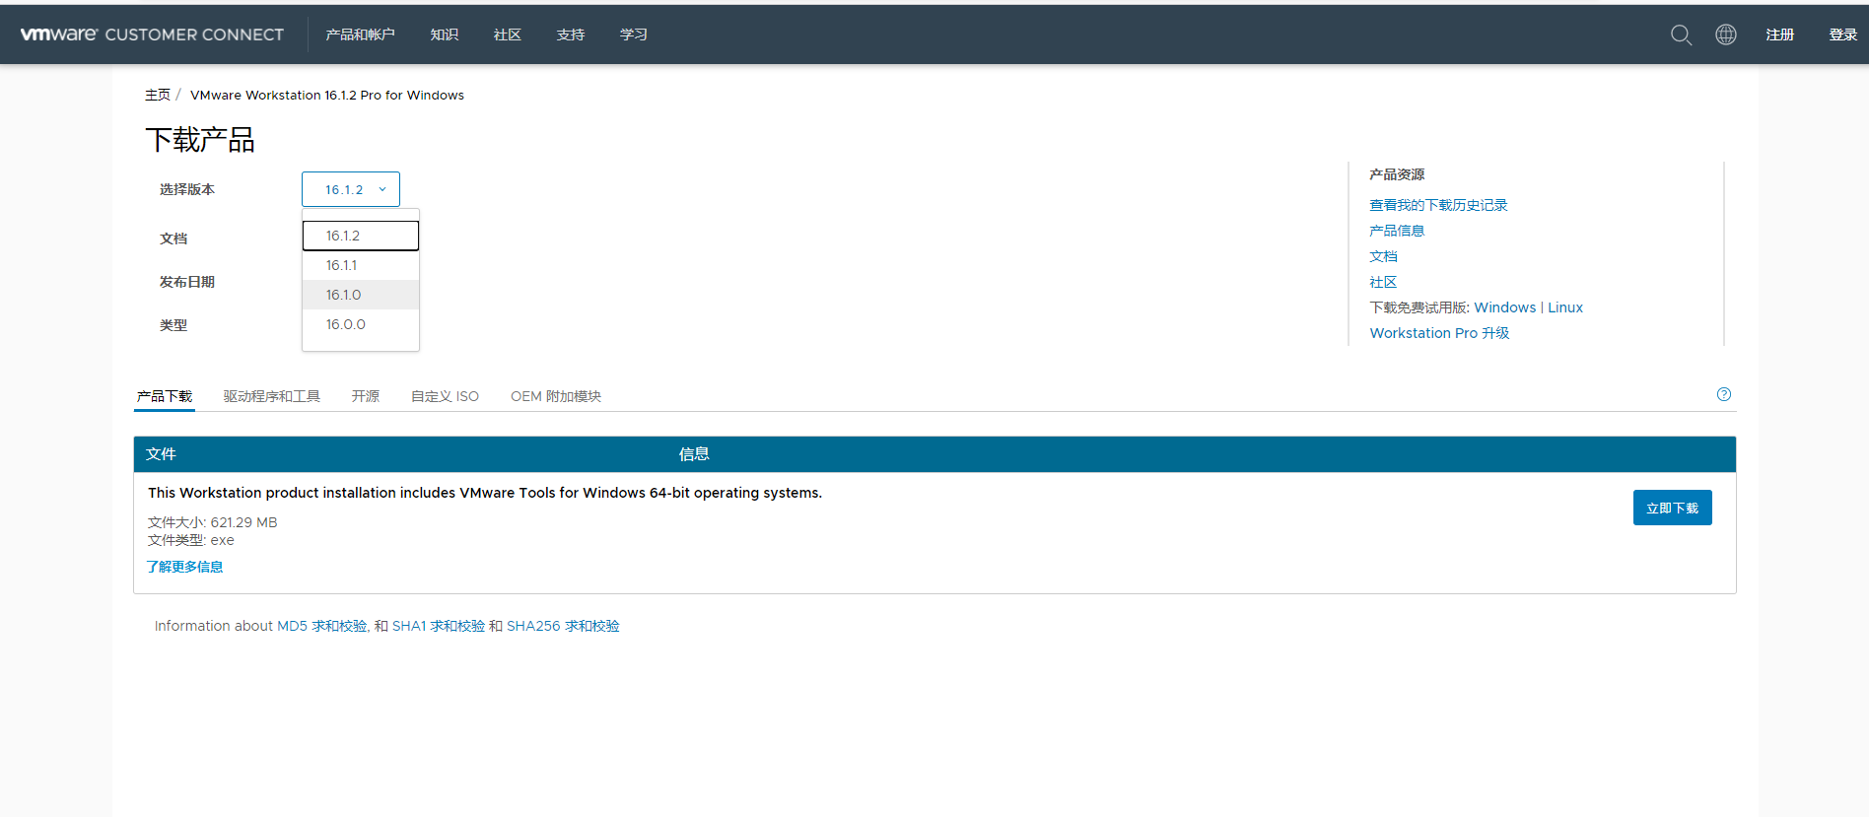Click 文件类型: exe text
Screen dimensions: 1869x817
(191, 540)
